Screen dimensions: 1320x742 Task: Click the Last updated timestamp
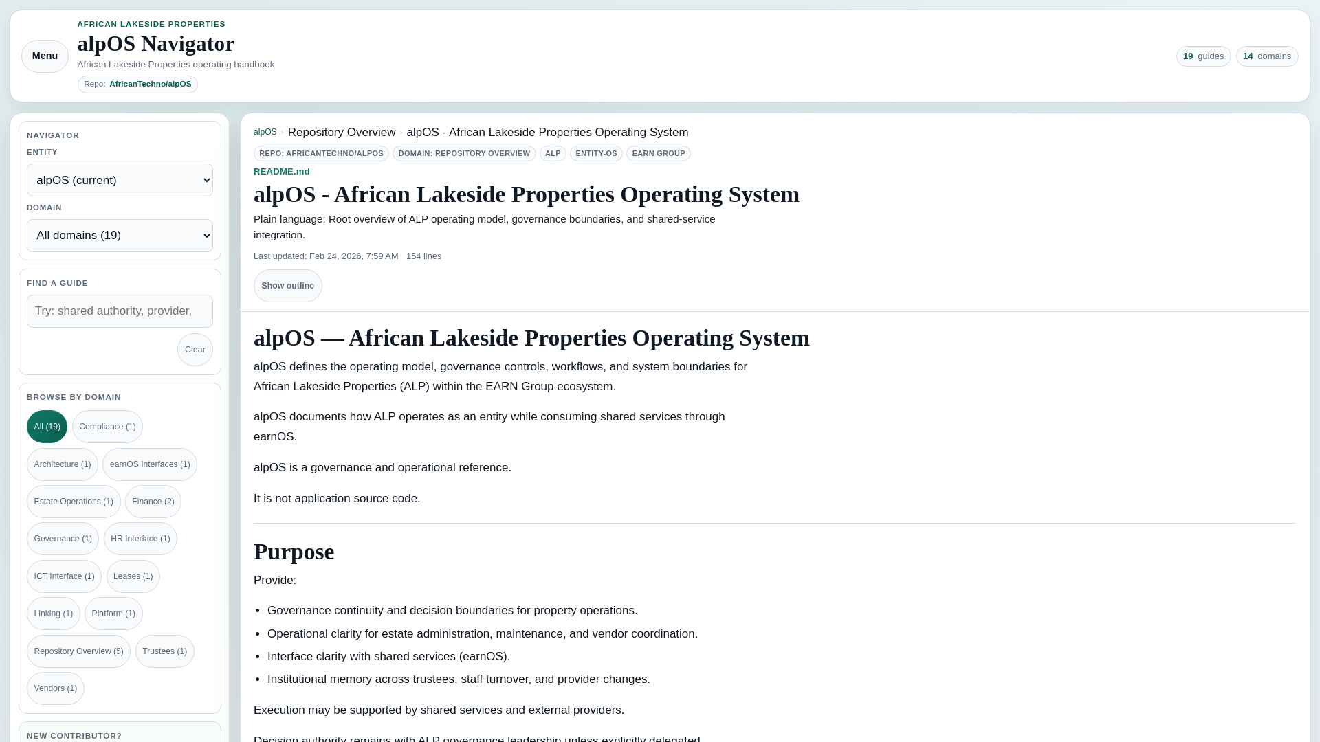click(326, 256)
